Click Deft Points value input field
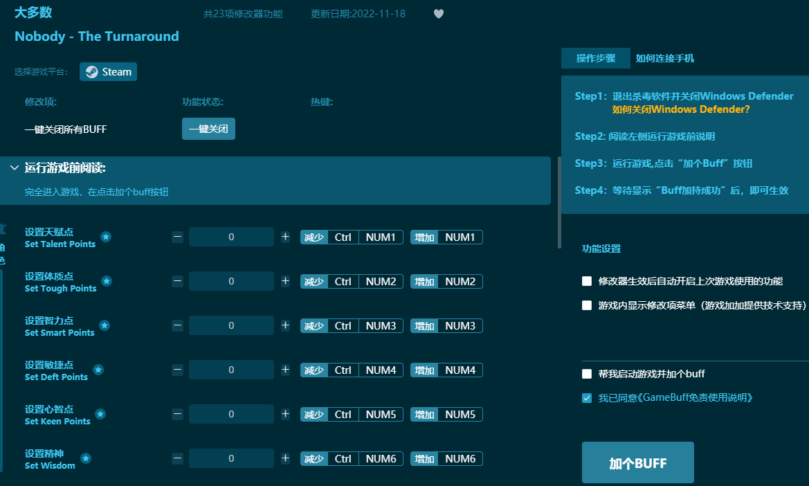The width and height of the screenshot is (809, 486). pyautogui.click(x=231, y=370)
